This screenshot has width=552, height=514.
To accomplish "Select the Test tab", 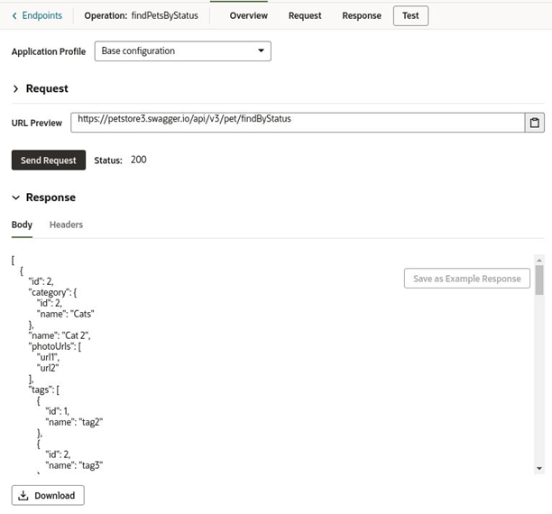I will pyautogui.click(x=410, y=15).
